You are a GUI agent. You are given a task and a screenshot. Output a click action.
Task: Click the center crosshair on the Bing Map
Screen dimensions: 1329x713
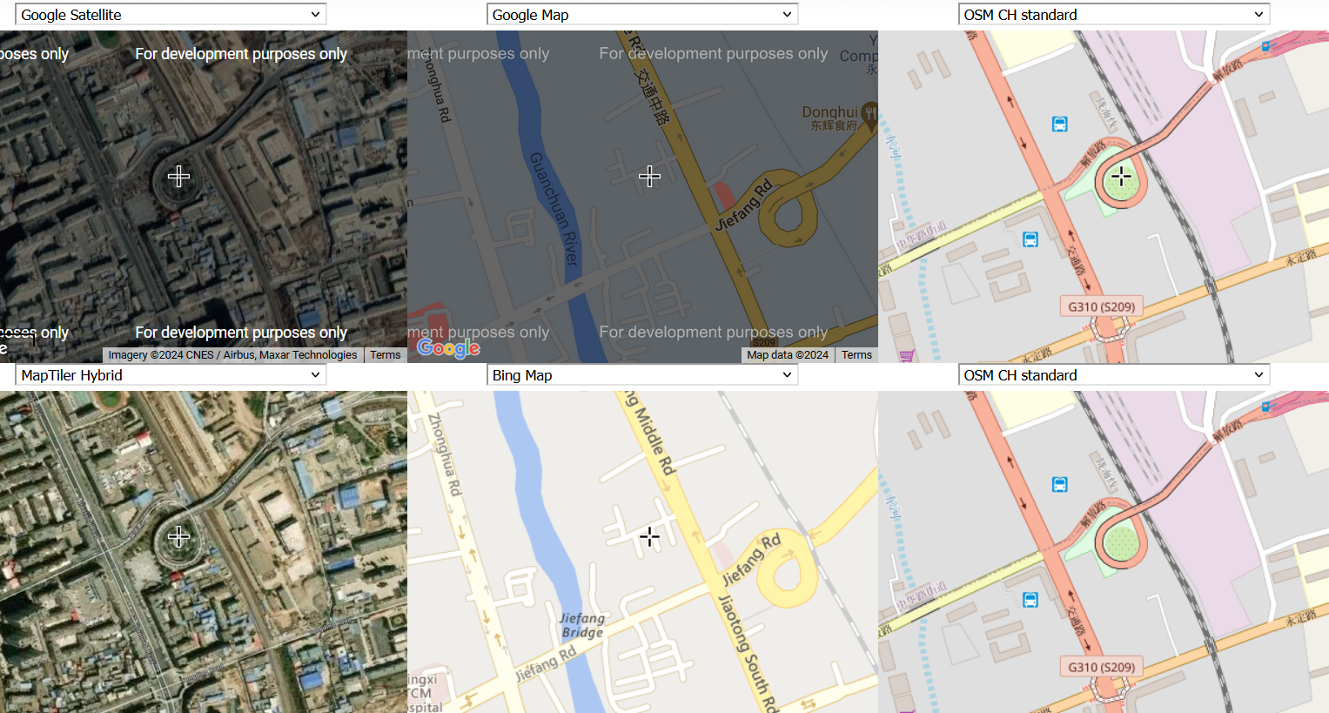tap(649, 536)
